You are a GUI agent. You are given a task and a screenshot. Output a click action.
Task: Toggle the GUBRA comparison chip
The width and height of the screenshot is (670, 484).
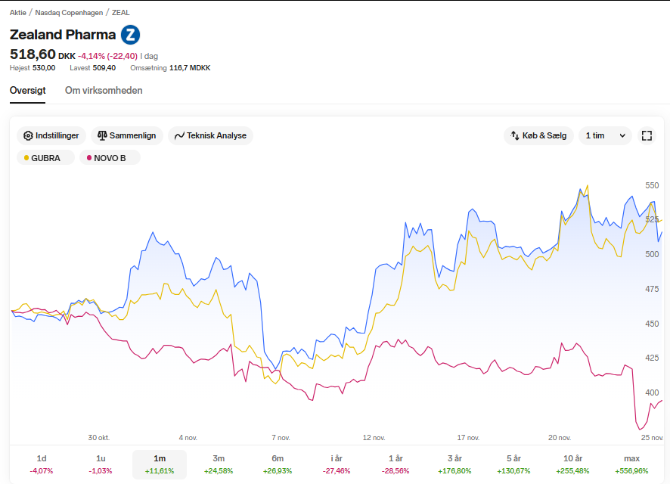45,158
